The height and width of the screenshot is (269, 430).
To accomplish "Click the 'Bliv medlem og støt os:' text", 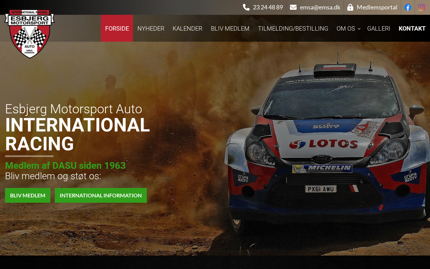I will [x=53, y=176].
